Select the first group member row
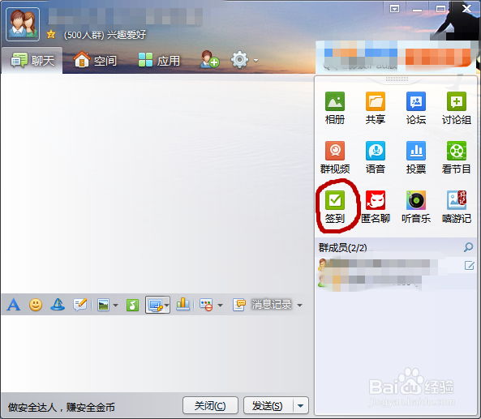Screen dimensions: 481x419 [x=396, y=265]
